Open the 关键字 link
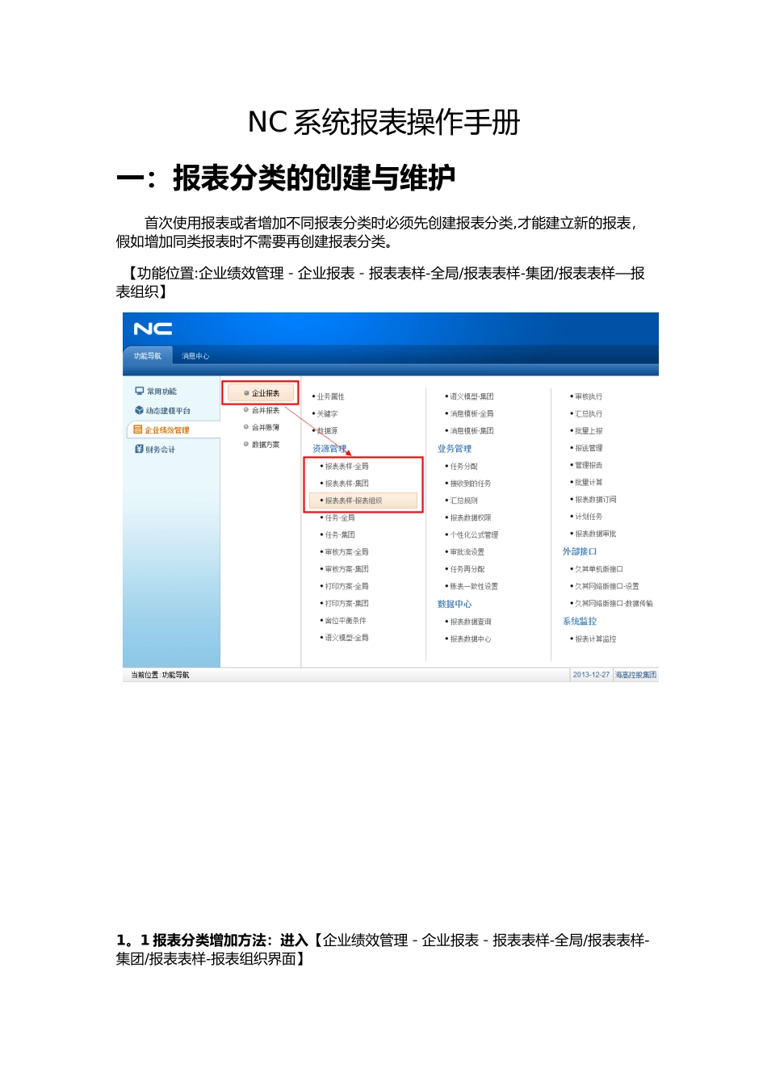767x1085 pixels. pyautogui.click(x=327, y=413)
